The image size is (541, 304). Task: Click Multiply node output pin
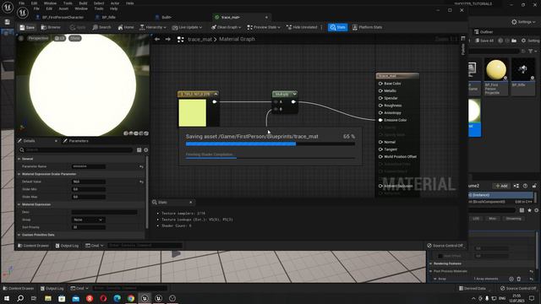293,101
